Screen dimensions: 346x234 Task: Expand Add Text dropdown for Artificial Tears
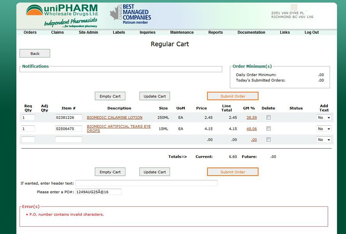[324, 129]
